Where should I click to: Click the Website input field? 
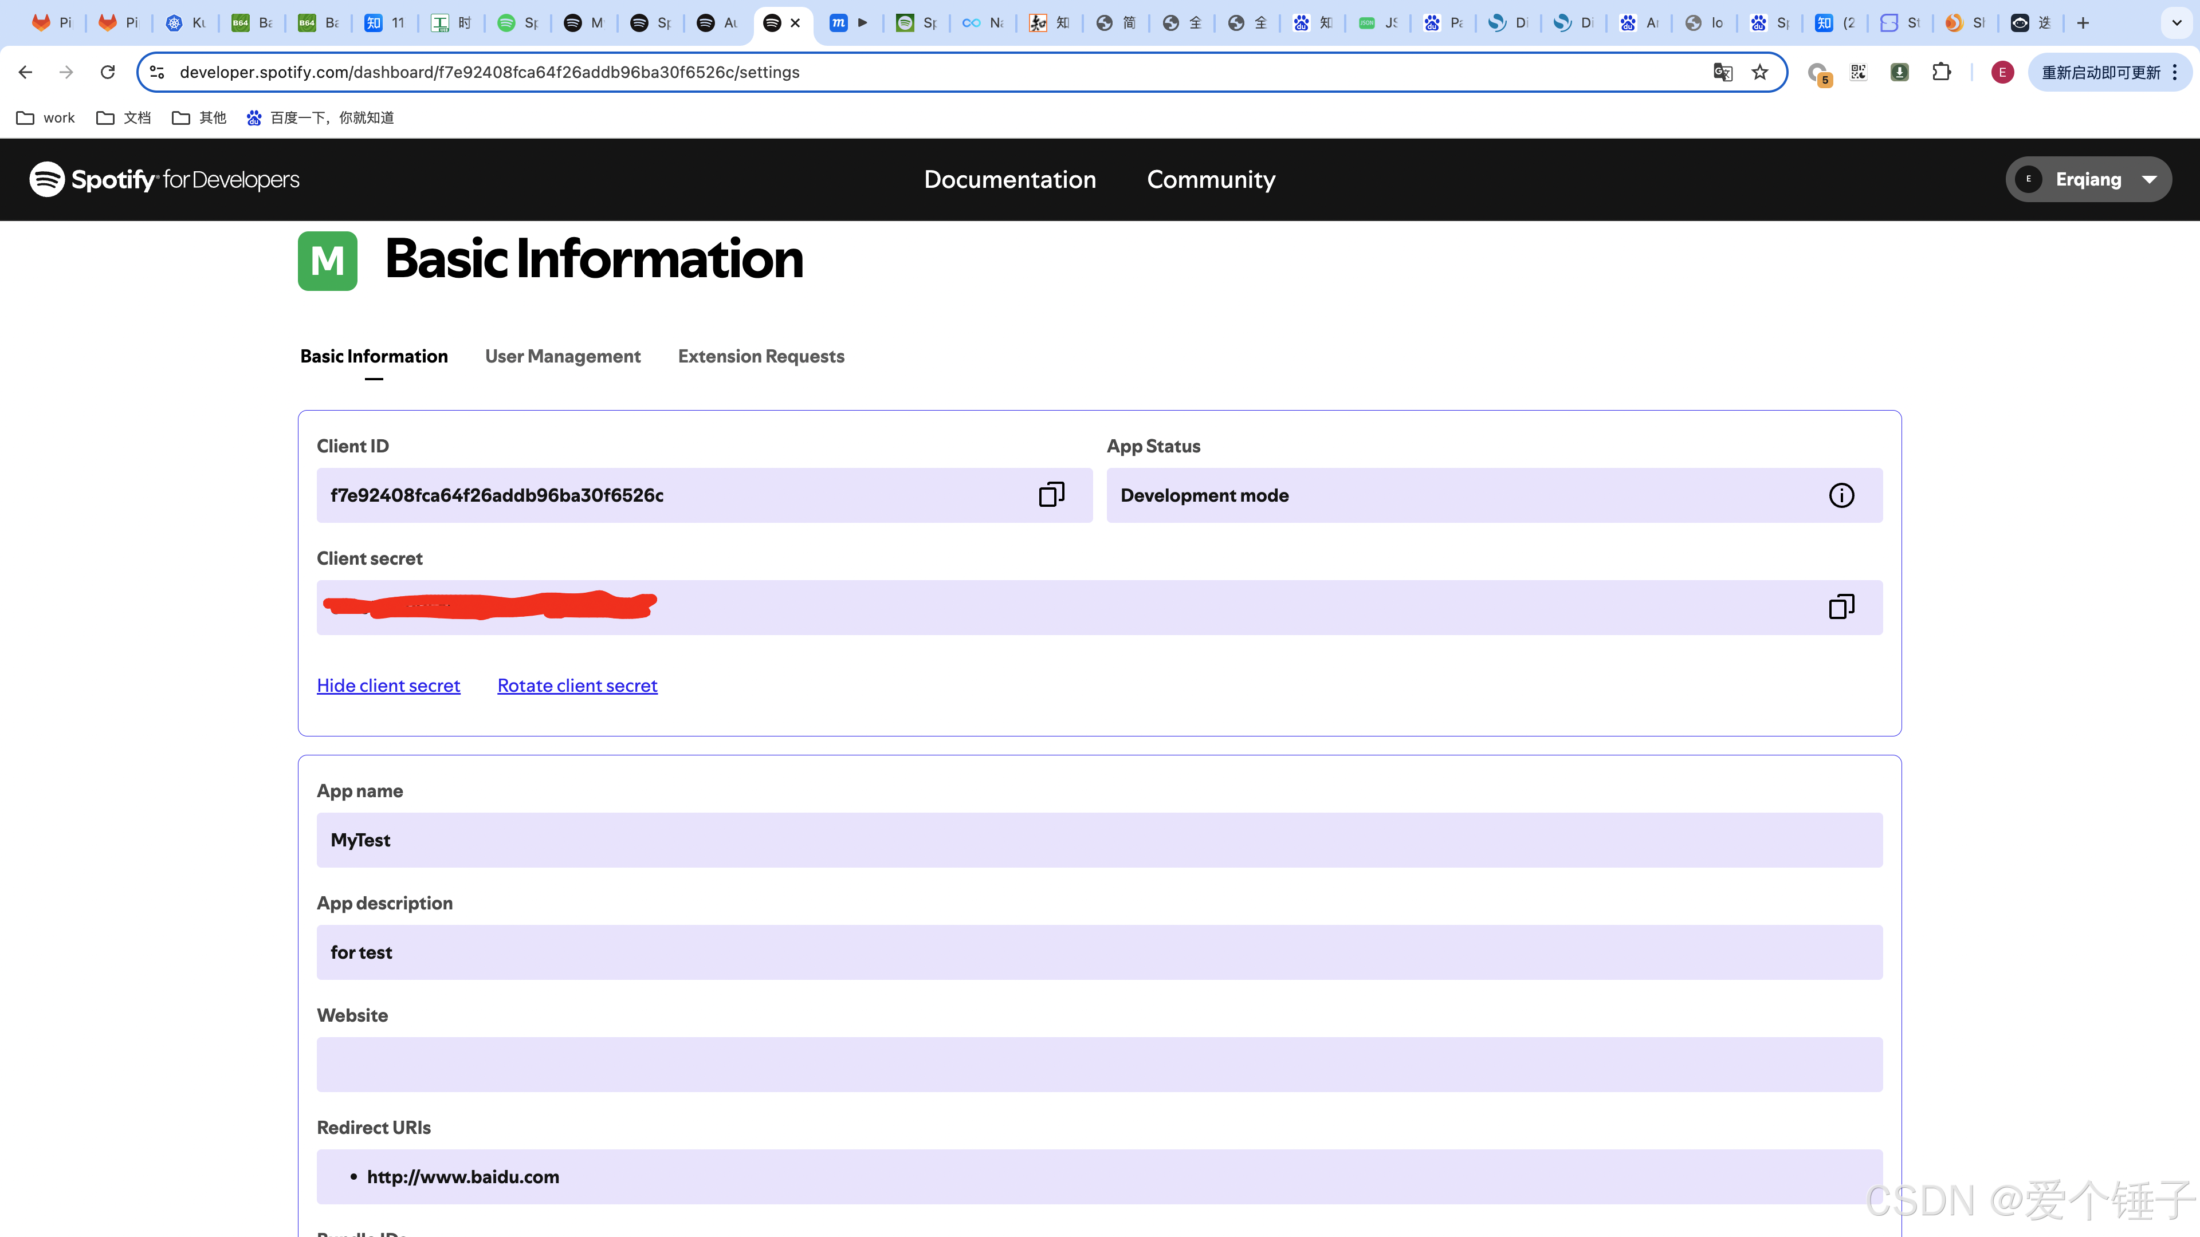tap(1099, 1063)
